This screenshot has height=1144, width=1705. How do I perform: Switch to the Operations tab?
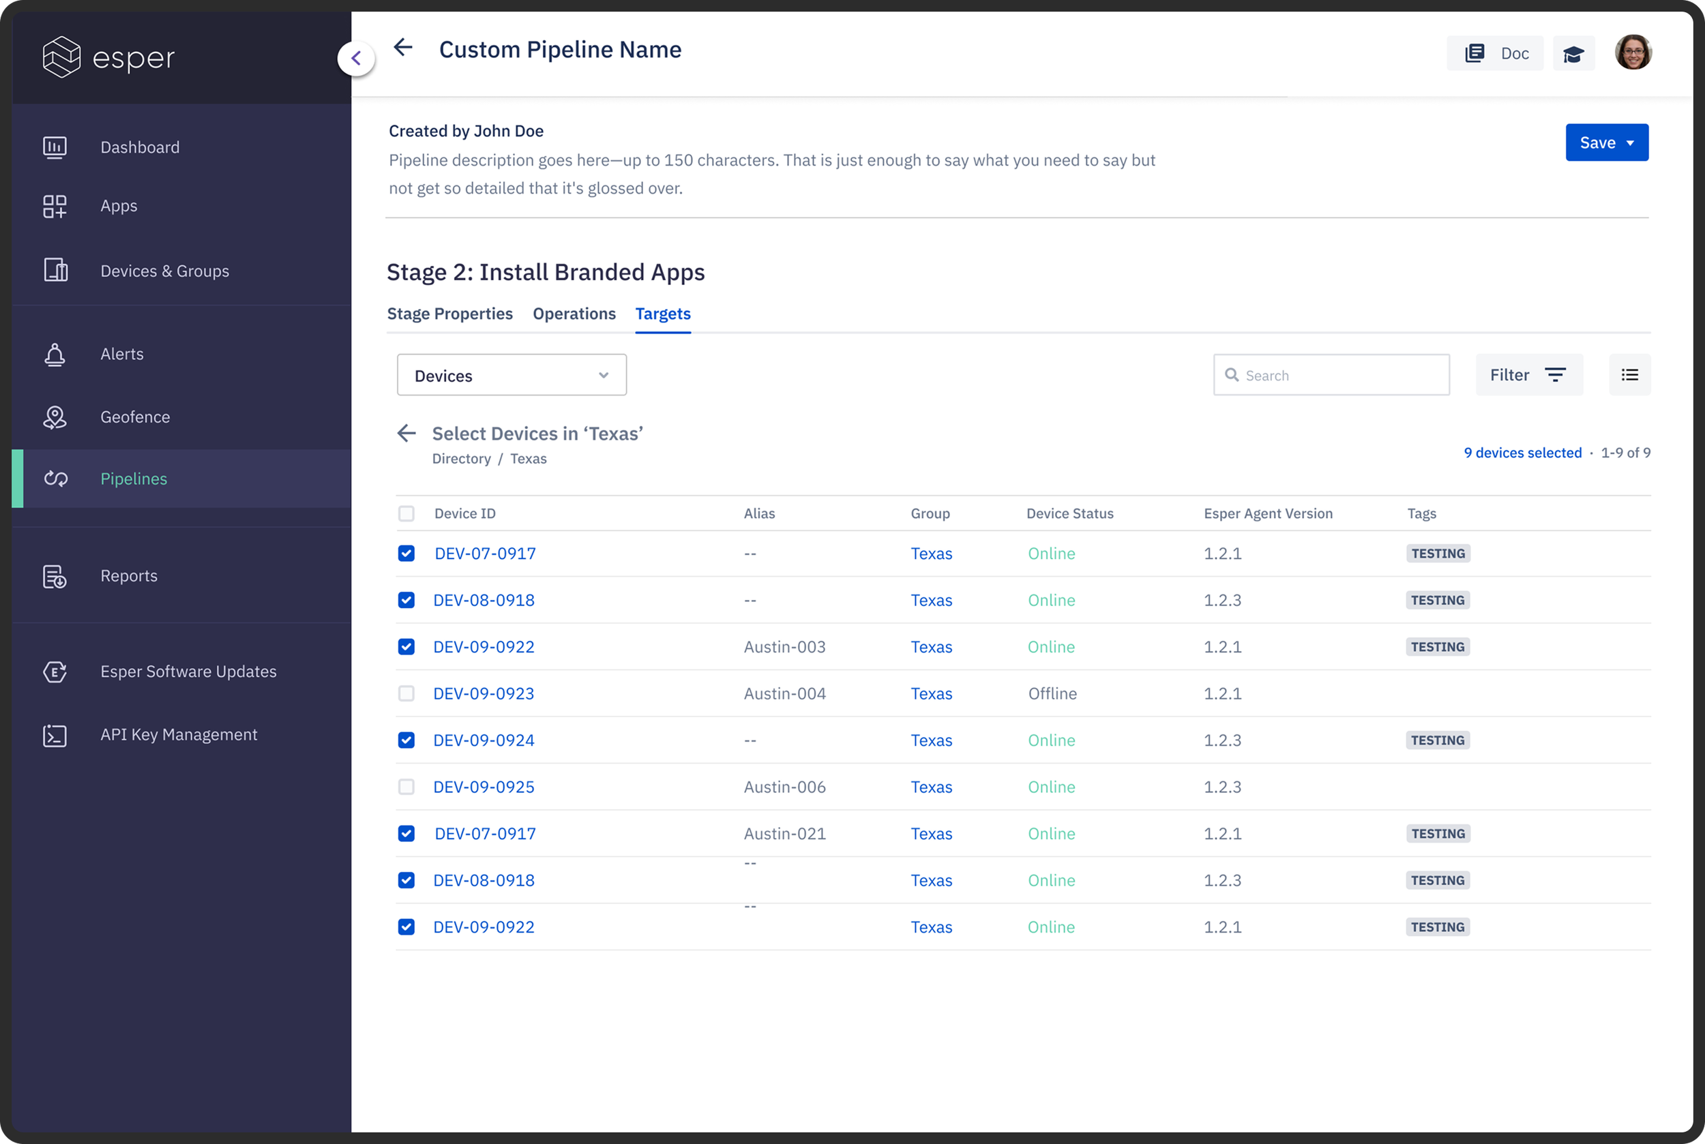pyautogui.click(x=574, y=314)
